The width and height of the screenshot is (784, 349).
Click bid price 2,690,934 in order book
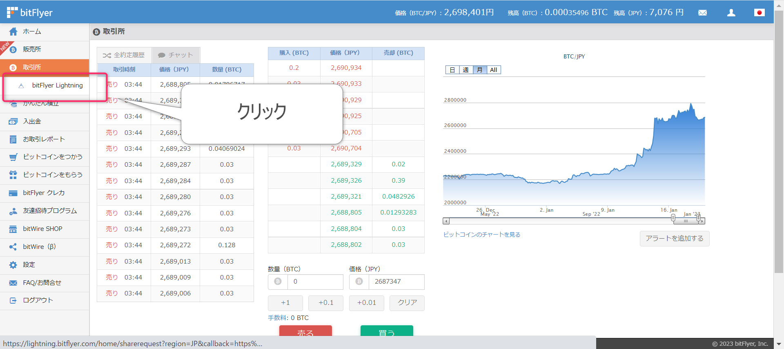tap(346, 68)
